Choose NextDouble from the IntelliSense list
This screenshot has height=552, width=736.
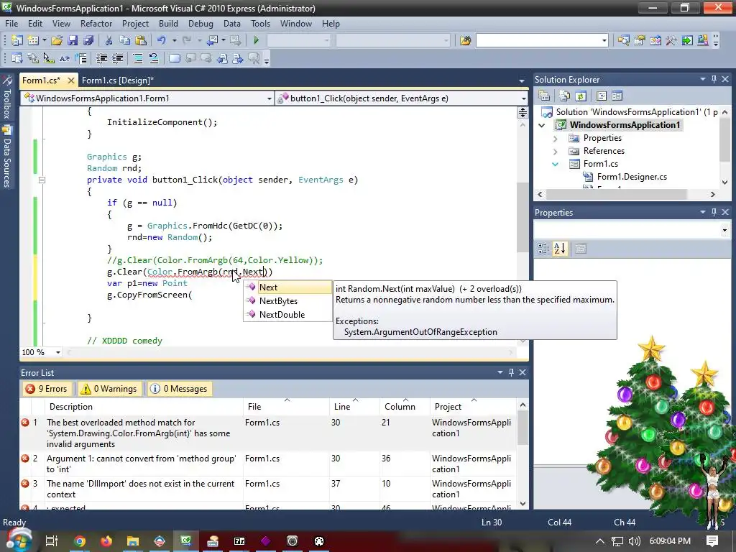282,315
